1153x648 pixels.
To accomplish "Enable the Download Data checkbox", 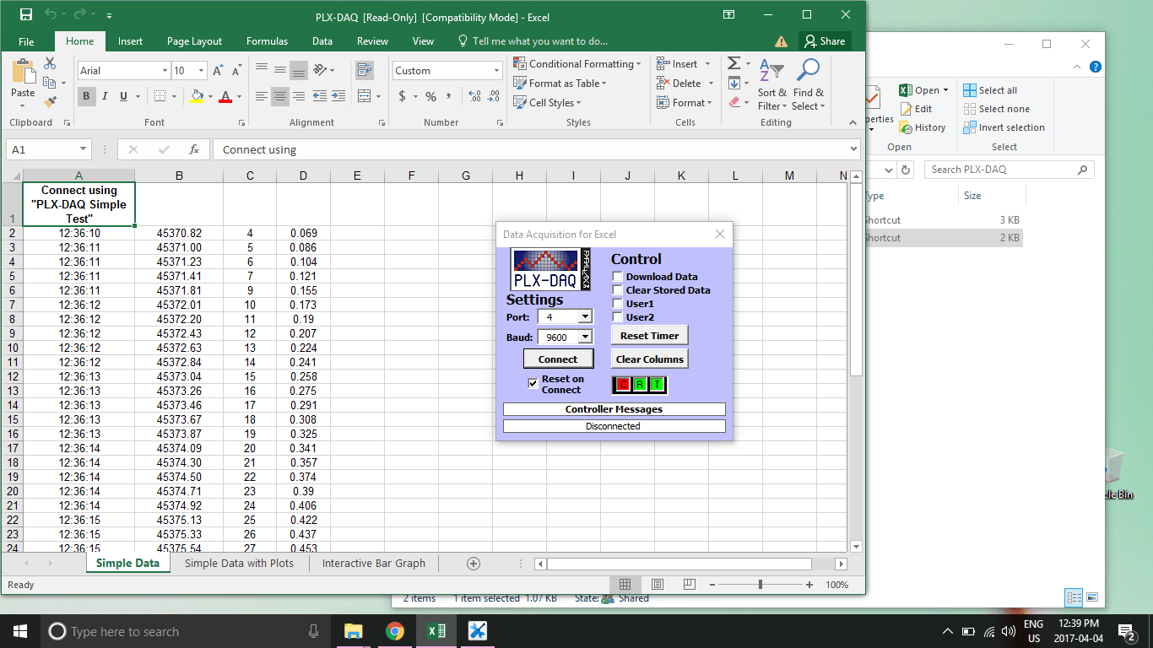I will click(x=618, y=277).
